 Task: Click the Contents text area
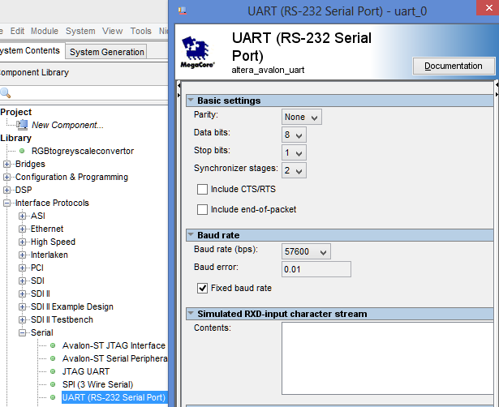pos(387,358)
